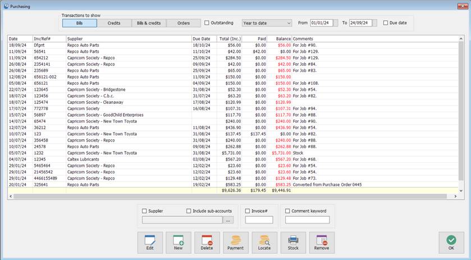Delete the selected bill

207,242
